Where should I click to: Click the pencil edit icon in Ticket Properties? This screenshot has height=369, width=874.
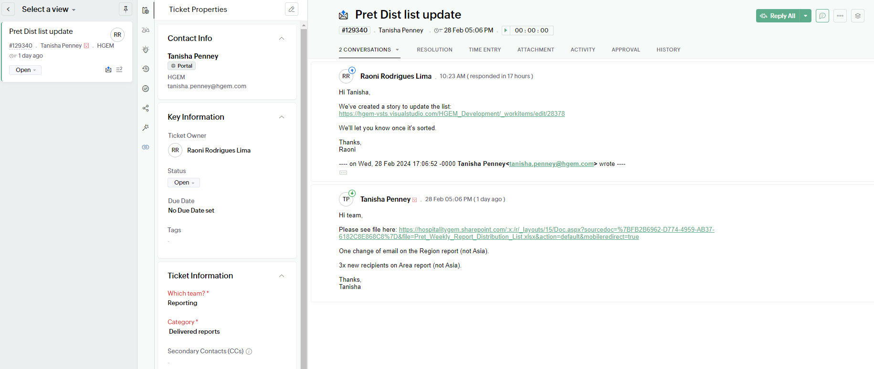coord(291,9)
